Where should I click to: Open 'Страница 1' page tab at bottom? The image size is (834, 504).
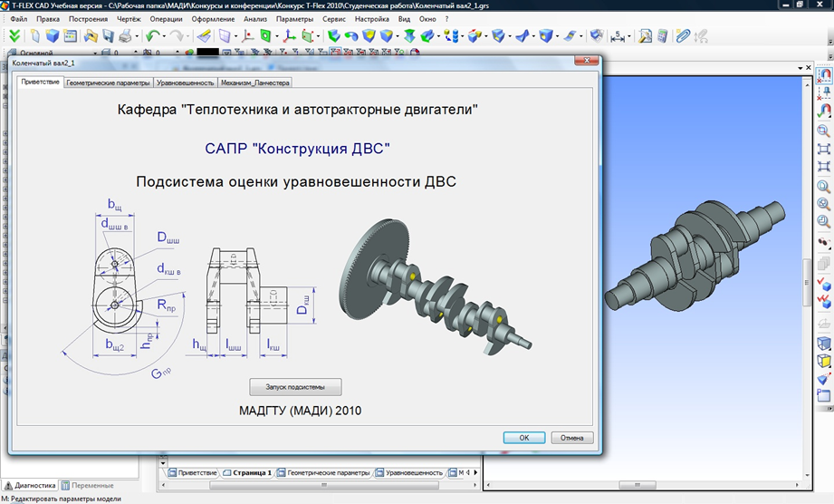pos(247,472)
